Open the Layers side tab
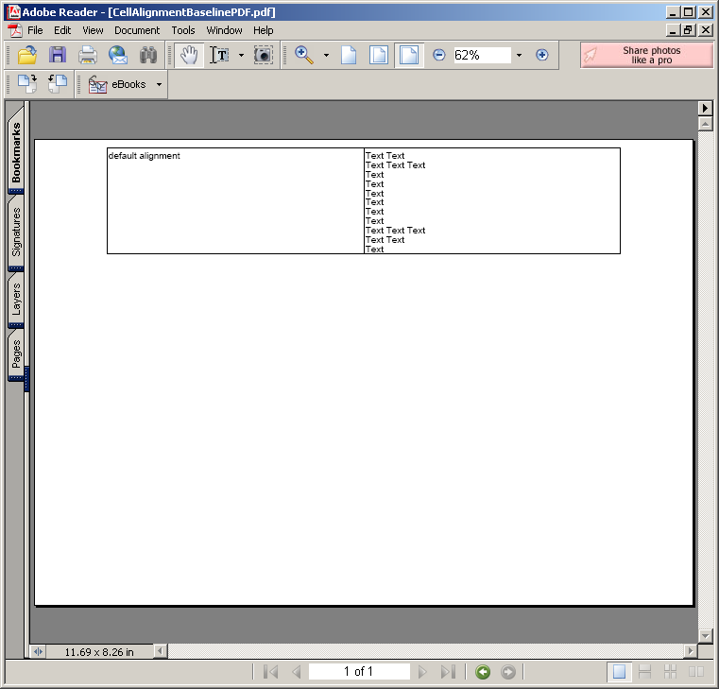The height and width of the screenshot is (689, 719). click(x=16, y=300)
